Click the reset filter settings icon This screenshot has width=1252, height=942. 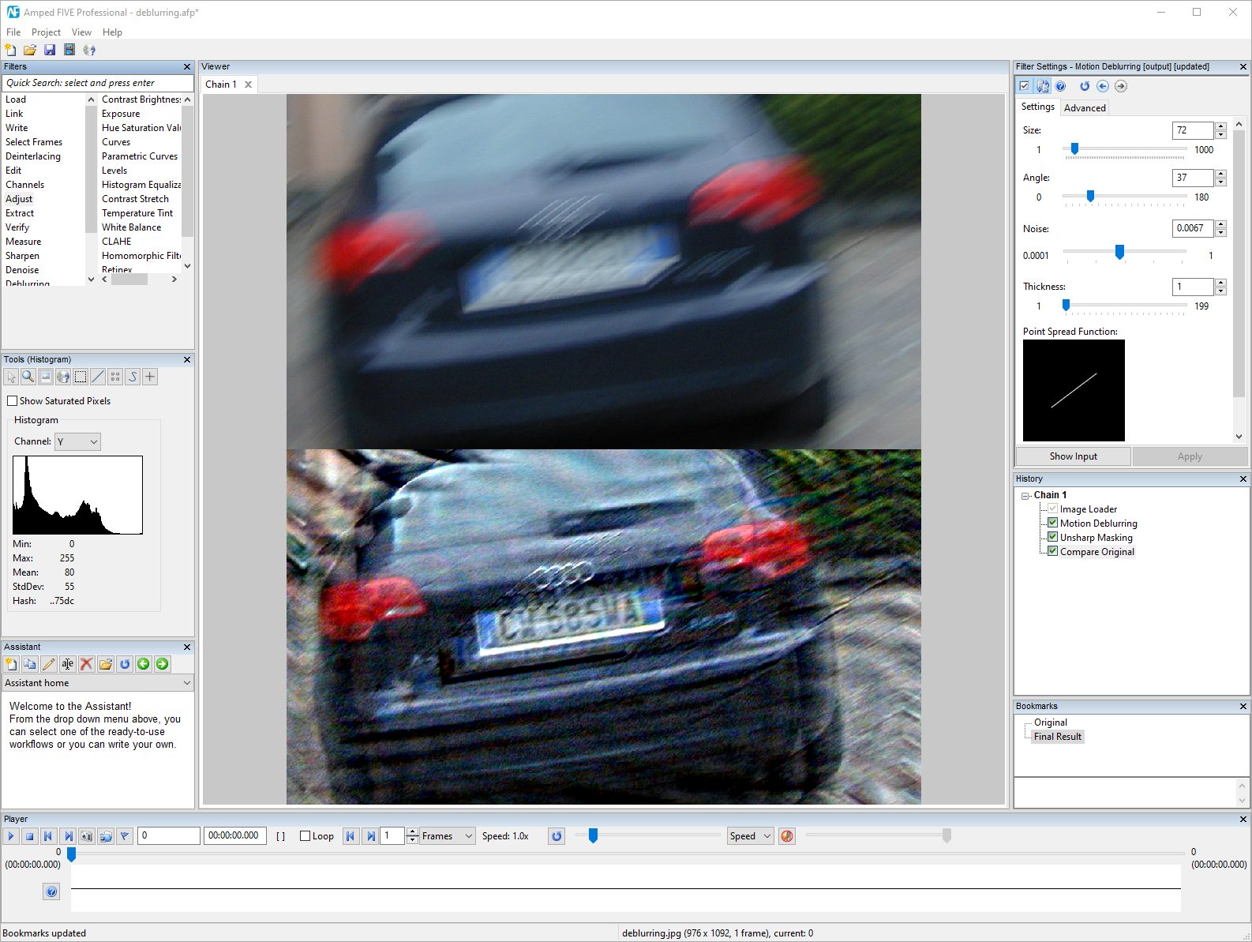tap(1085, 86)
